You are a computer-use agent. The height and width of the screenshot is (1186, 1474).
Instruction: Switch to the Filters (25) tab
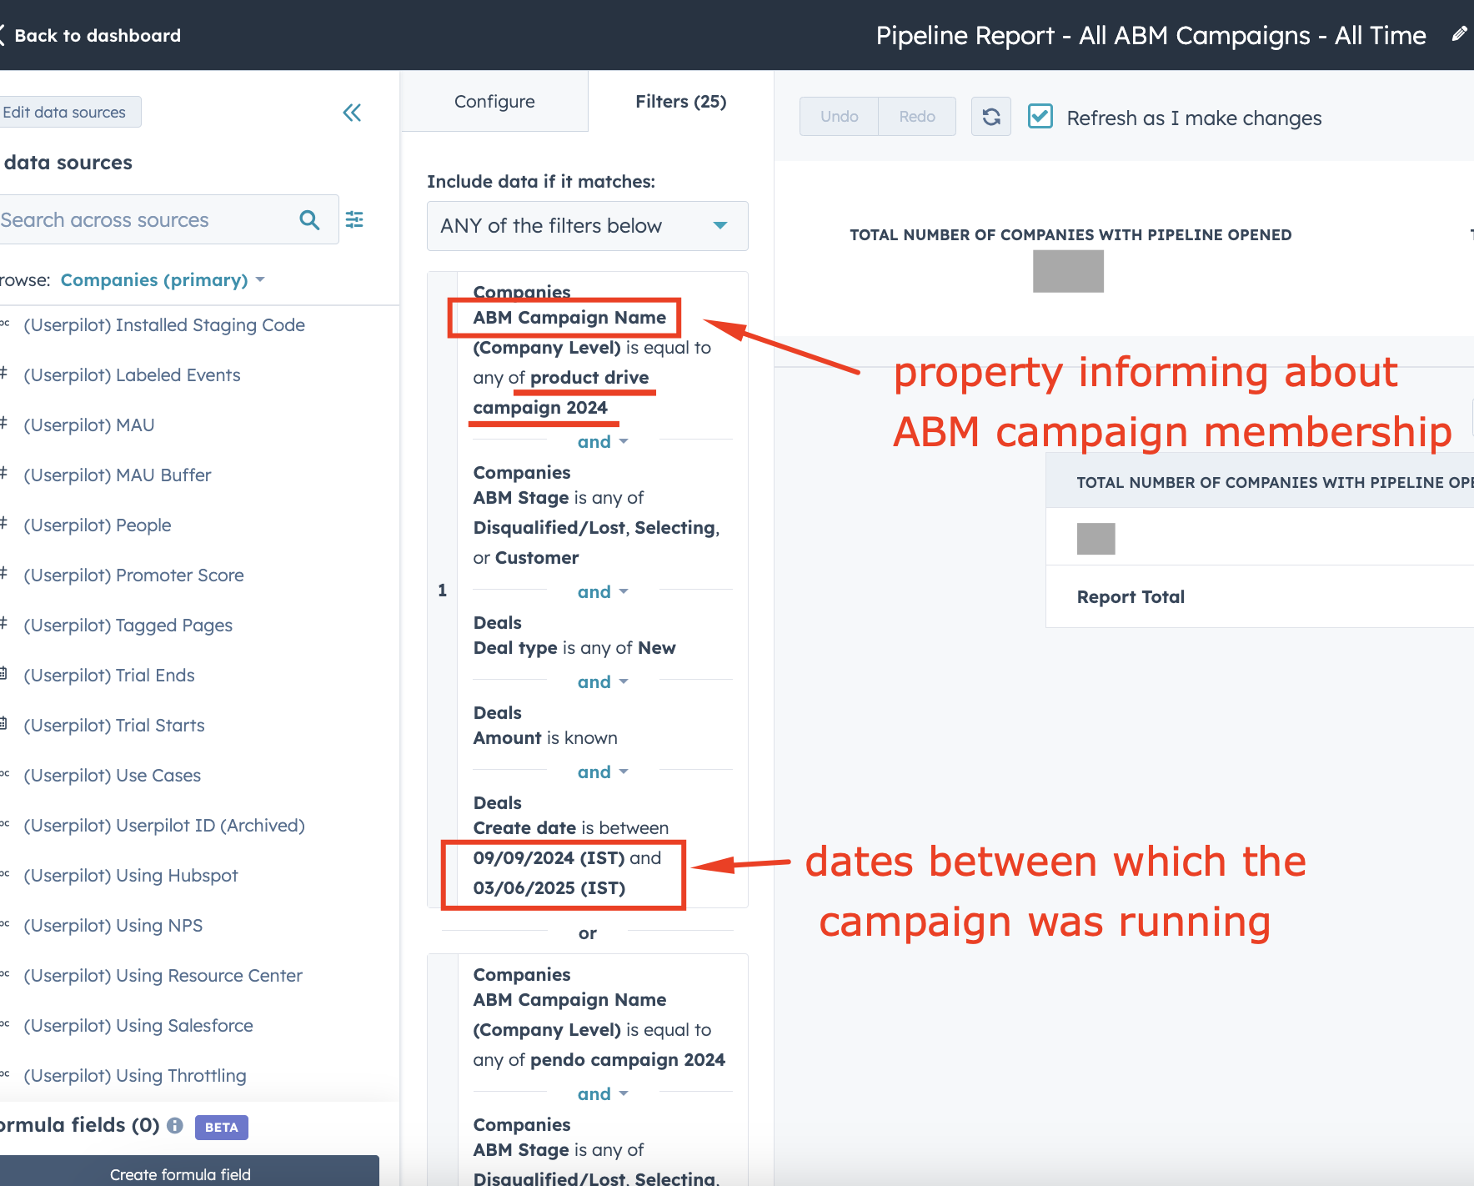[x=680, y=102]
